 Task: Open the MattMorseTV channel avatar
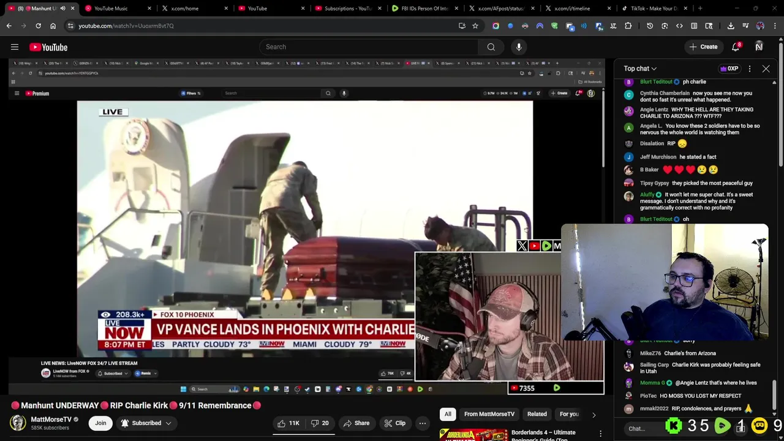[18, 423]
